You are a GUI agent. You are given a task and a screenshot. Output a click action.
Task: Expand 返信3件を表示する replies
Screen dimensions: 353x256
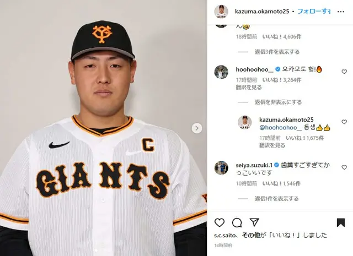coord(277,52)
